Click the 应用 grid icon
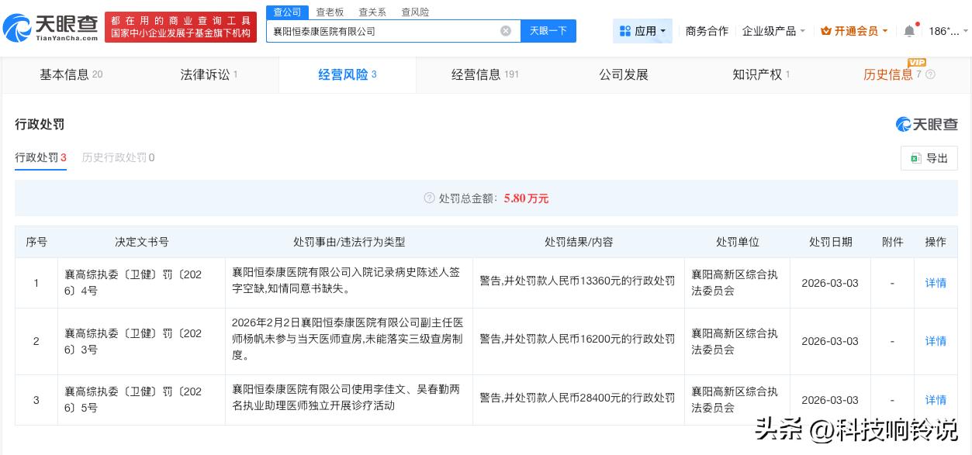Viewport: 972px width, 455px height. point(625,31)
